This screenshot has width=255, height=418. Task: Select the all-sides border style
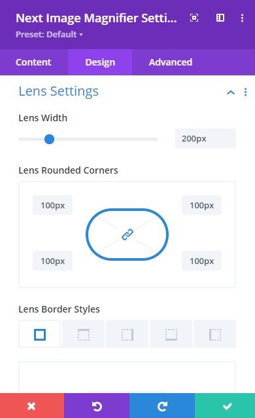pyautogui.click(x=40, y=334)
